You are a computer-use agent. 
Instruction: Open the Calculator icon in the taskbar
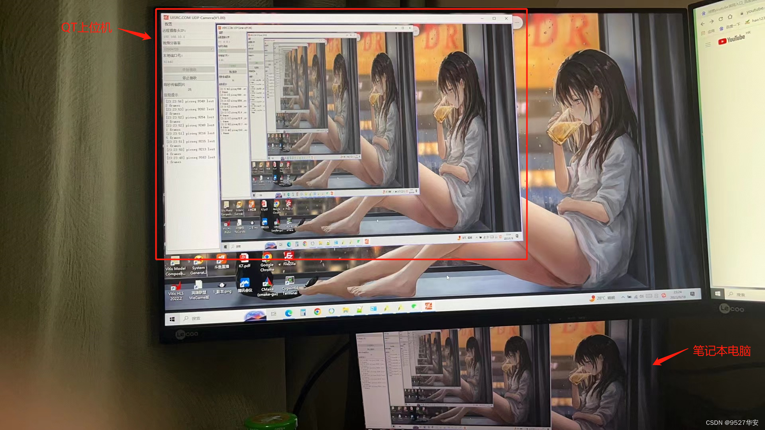point(303,313)
